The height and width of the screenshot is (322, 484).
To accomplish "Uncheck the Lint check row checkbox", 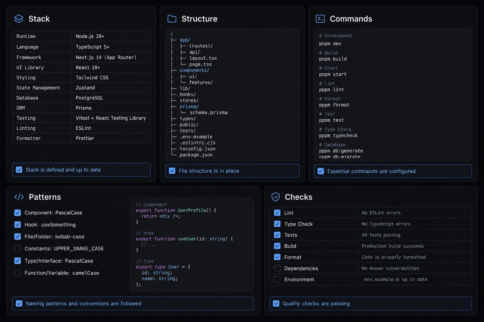I will coord(277,213).
